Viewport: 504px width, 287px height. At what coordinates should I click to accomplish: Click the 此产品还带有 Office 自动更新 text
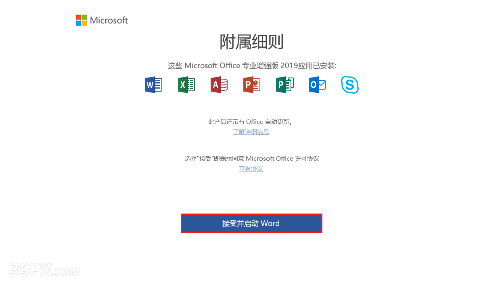(x=251, y=122)
